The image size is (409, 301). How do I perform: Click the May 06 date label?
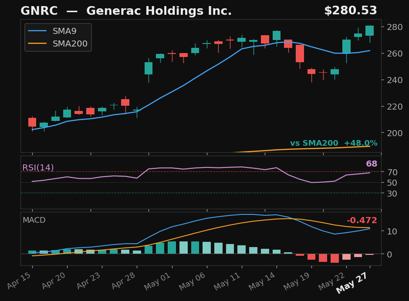pos(192,282)
